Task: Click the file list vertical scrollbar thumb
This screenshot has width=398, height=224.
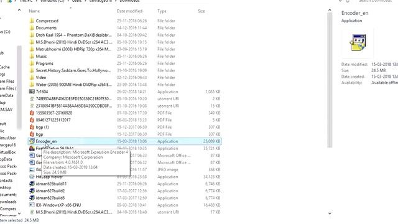Action: click(330, 80)
